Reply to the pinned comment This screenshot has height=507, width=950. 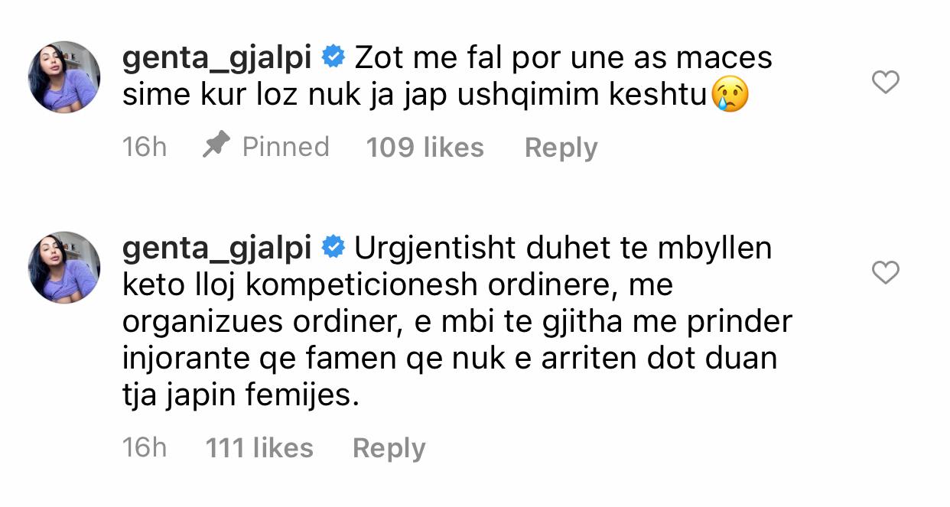(561, 148)
